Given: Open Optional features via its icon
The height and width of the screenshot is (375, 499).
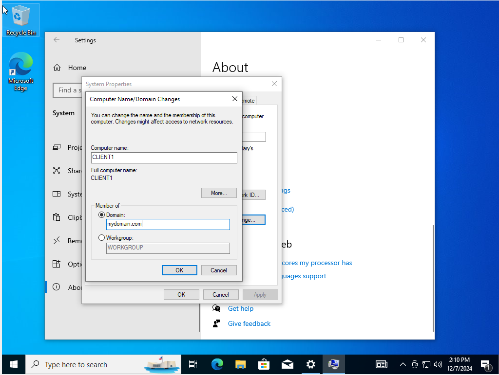Looking at the screenshot, I should coord(57,264).
